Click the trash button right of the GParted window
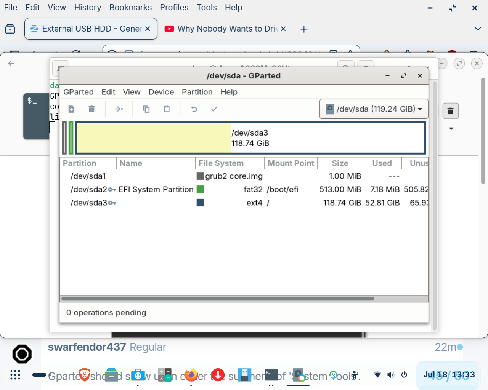Screen dimensions: 488x390 click(x=450, y=111)
